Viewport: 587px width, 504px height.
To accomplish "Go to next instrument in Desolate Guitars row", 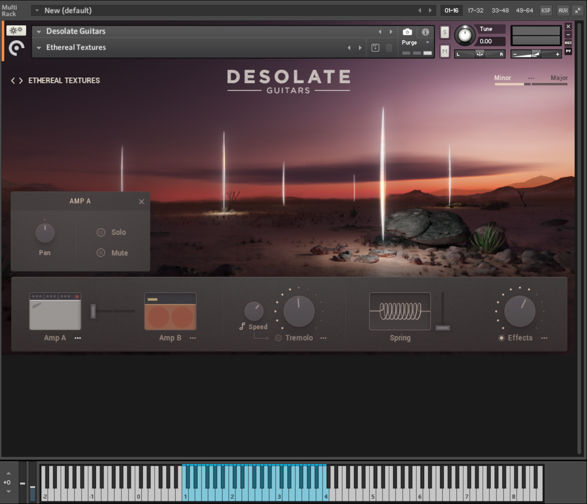I will point(391,32).
